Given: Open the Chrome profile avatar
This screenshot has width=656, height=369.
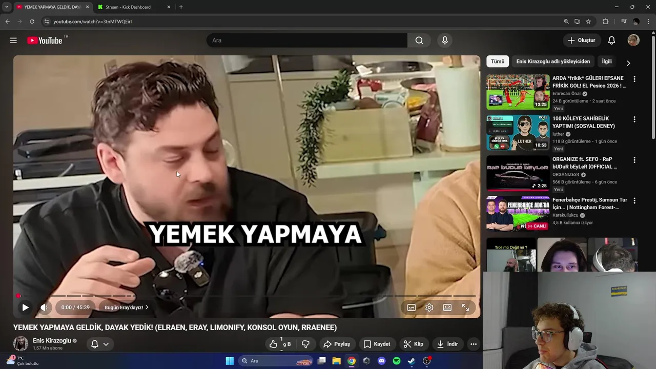Looking at the screenshot, I should click(x=636, y=22).
